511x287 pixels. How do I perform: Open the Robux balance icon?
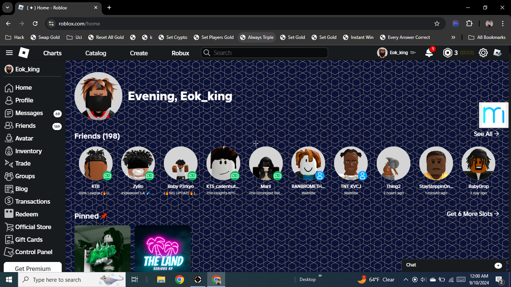(x=447, y=53)
